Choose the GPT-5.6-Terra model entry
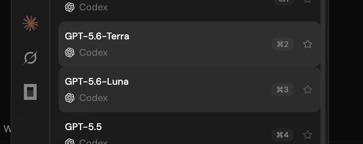This screenshot has width=363, height=144. pyautogui.click(x=189, y=44)
